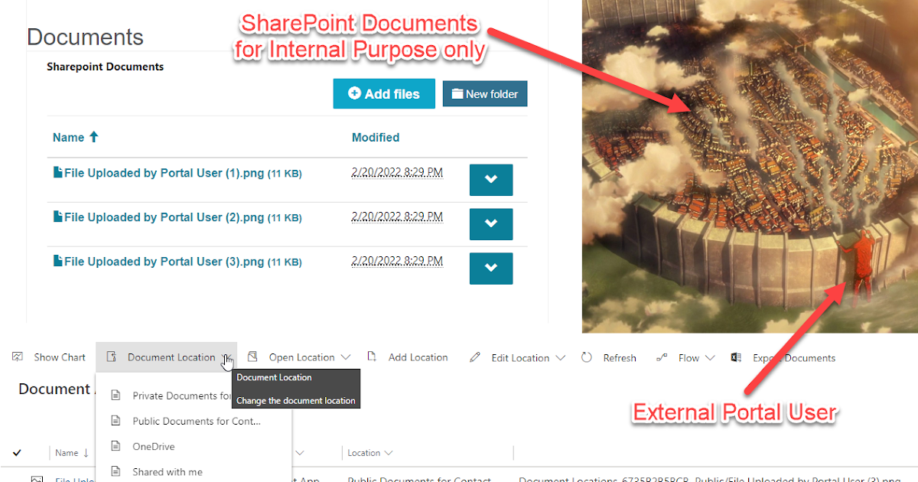Click Edit Location in the command bar
The width and height of the screenshot is (918, 482).
tap(520, 357)
